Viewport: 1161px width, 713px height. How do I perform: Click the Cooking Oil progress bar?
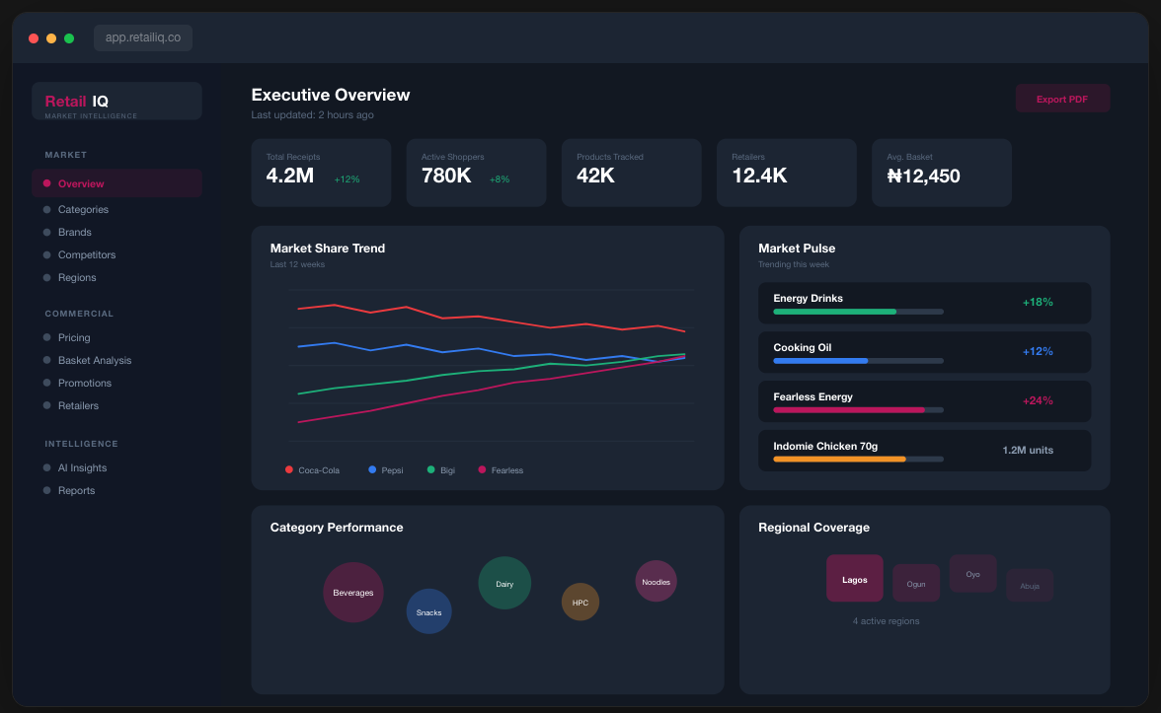pyautogui.click(x=858, y=361)
